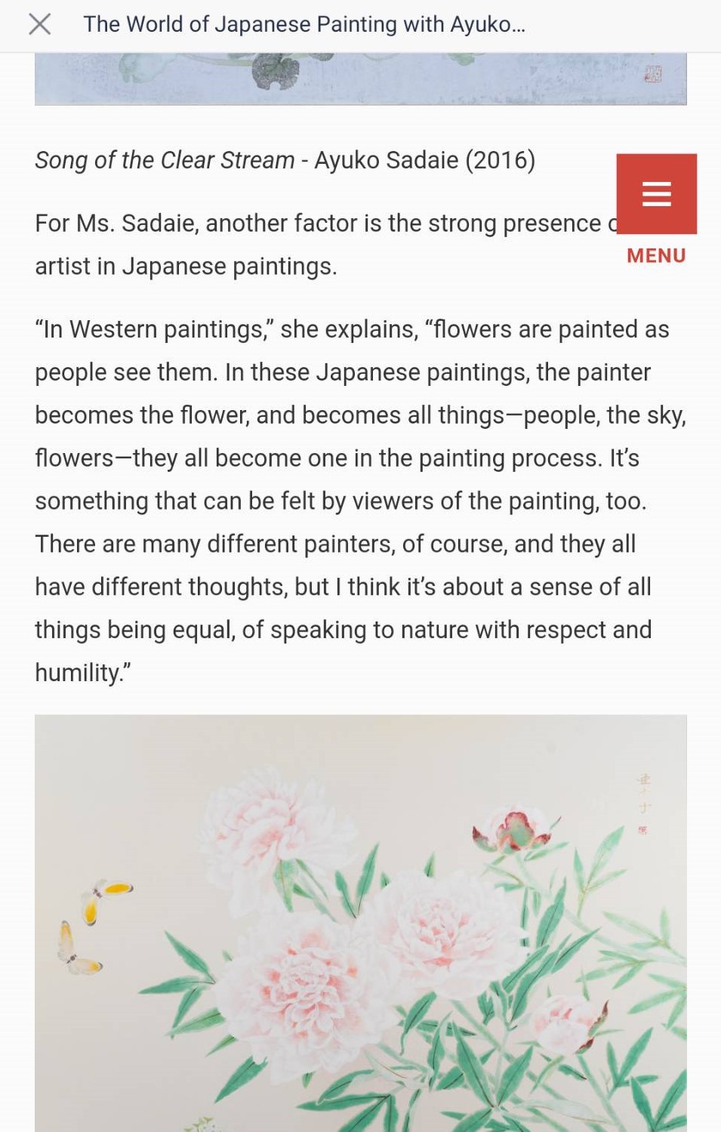Open the Song of the Clear Stream image
This screenshot has width=721, height=1132.
(x=361, y=79)
